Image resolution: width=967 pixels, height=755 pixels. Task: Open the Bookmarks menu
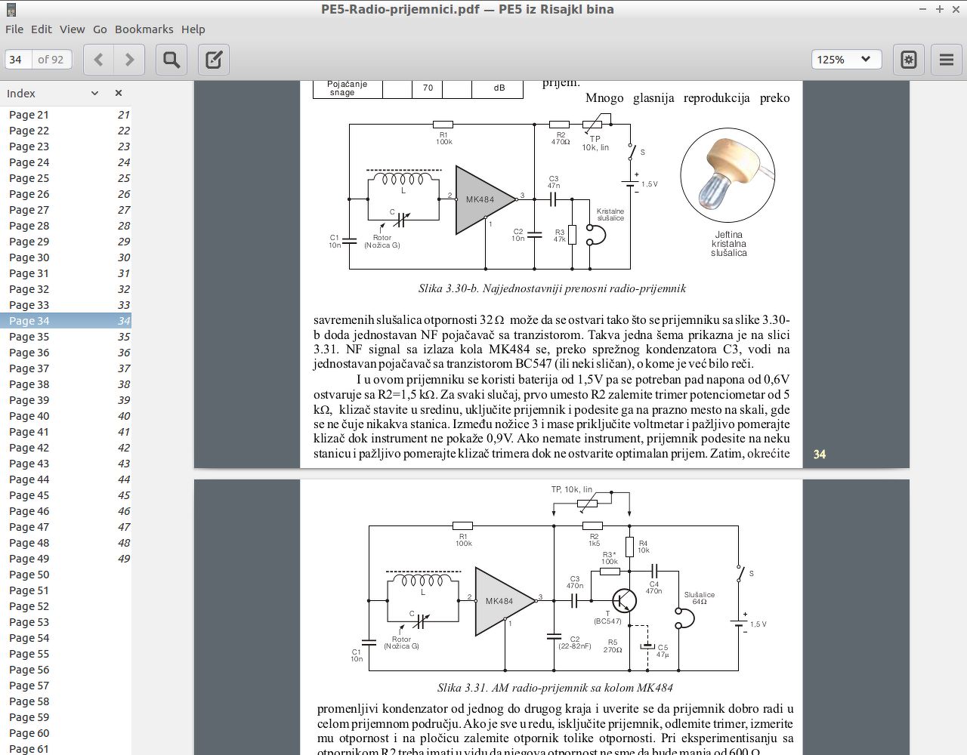tap(144, 29)
